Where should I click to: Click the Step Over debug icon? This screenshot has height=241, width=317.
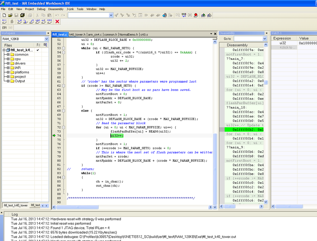pos(20,22)
